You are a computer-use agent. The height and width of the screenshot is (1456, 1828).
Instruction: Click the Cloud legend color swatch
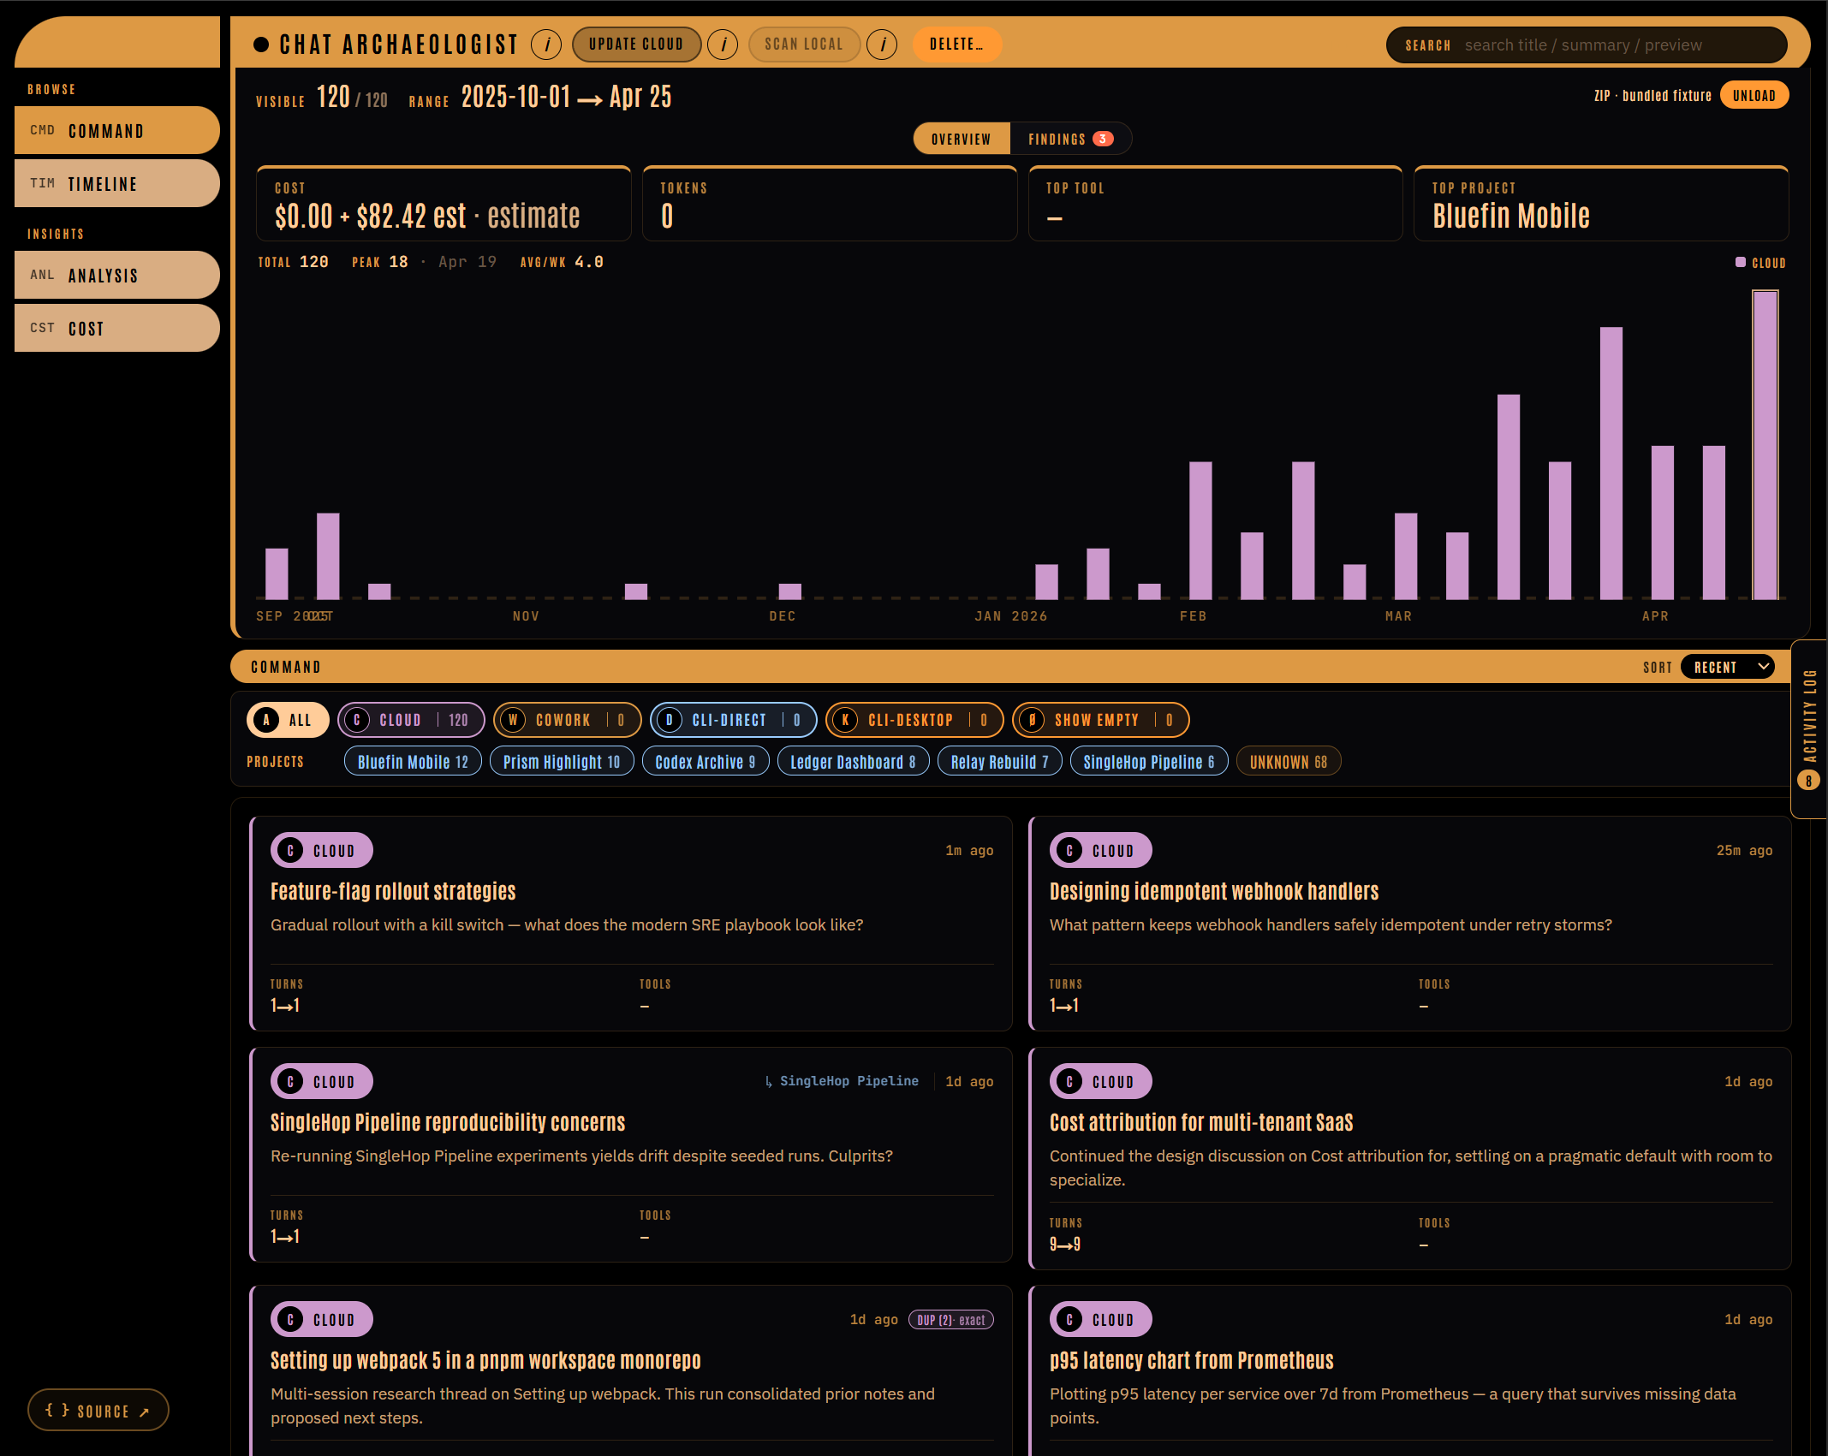[1741, 262]
